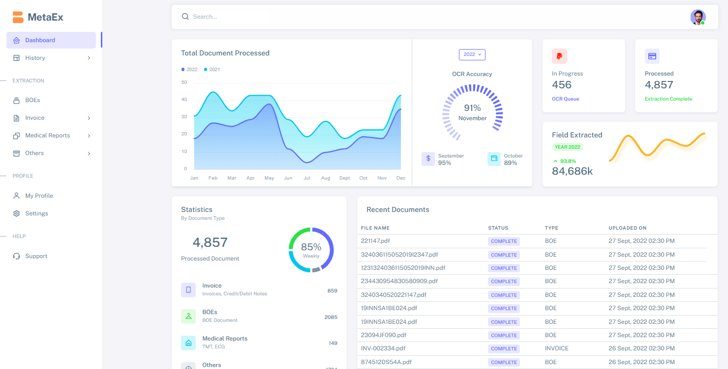Image resolution: width=728 pixels, height=369 pixels.
Task: Click the Invoice file icon
Action: coord(16,118)
